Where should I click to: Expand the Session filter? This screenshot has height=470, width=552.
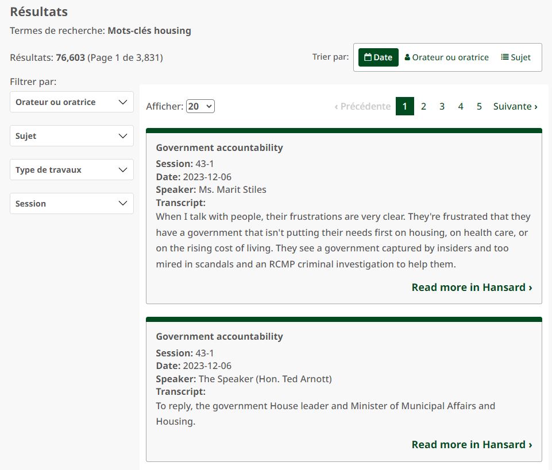click(x=72, y=204)
